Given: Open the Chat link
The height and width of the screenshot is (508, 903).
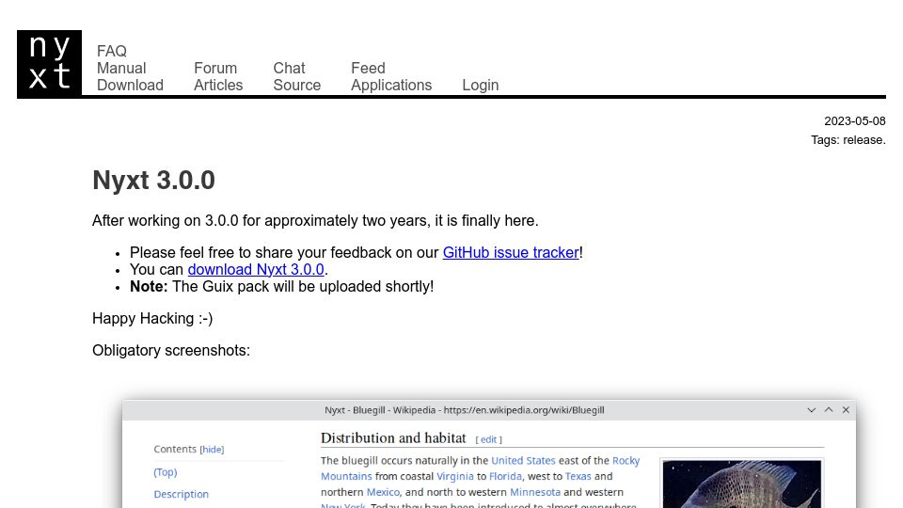Looking at the screenshot, I should (x=289, y=68).
